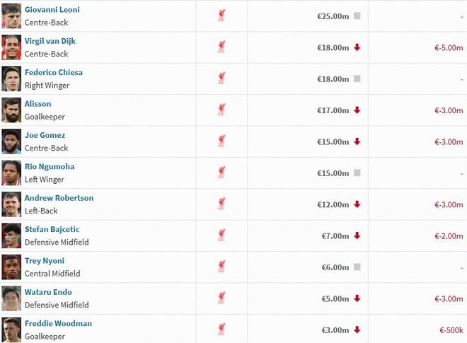Click grey unchanged square for Trey Nyoni
This screenshot has width=467, height=343.
click(357, 267)
